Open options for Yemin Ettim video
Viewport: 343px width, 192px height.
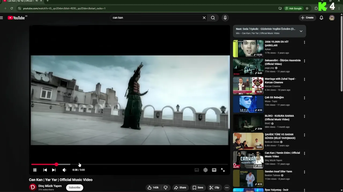pos(304,153)
